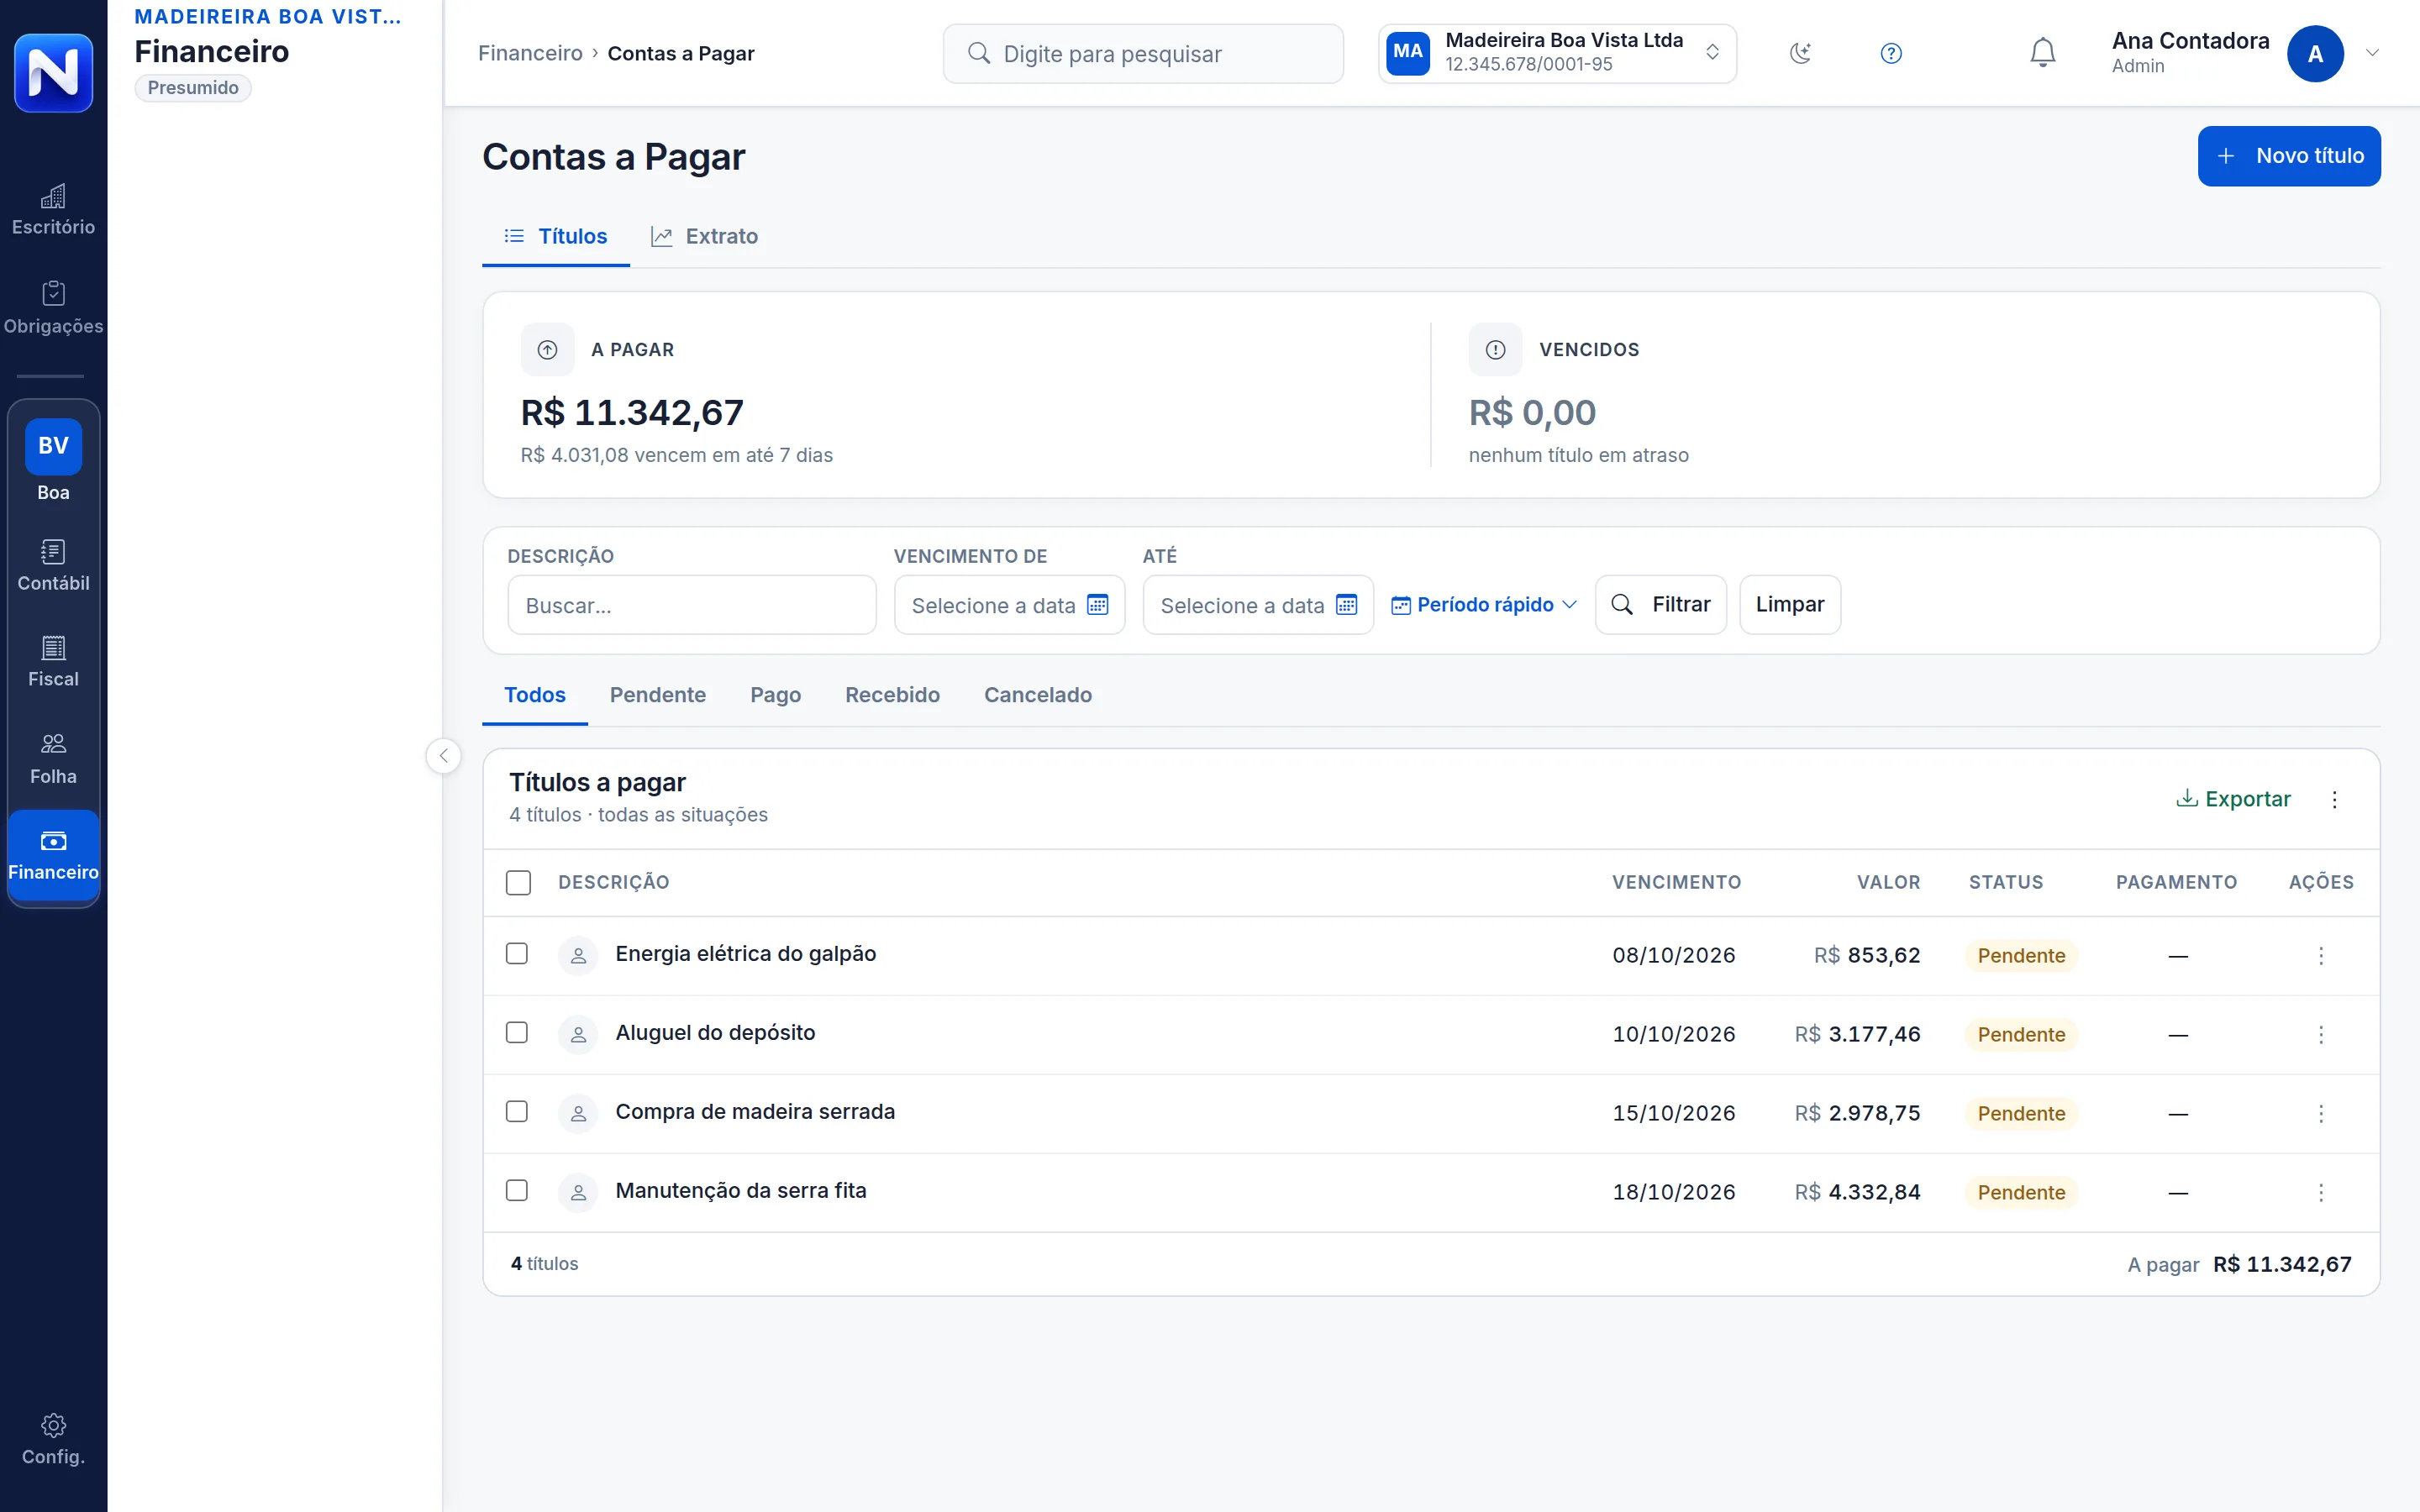The height and width of the screenshot is (1512, 2420).
Task: Collapse the sidebar panel arrow
Action: tap(444, 755)
